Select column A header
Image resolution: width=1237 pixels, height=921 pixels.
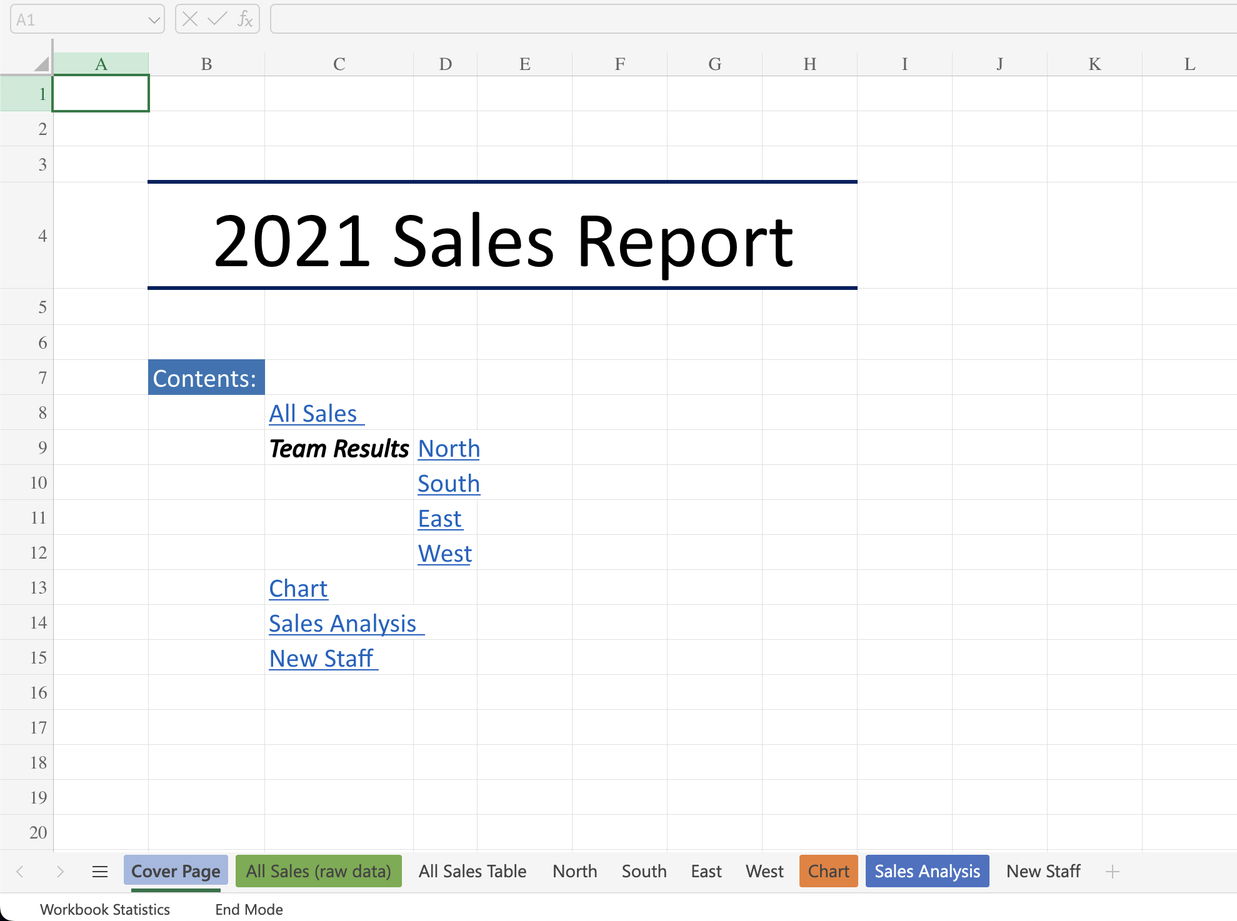[101, 64]
